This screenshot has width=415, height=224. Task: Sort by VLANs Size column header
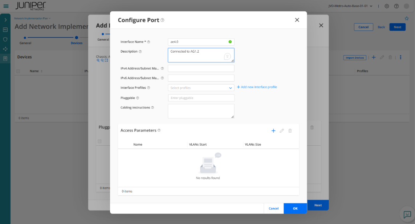coord(253,145)
